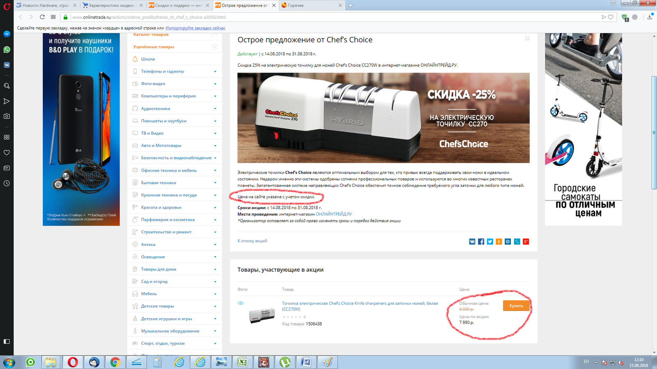Click the Chef's Choice discount banner

click(384, 118)
